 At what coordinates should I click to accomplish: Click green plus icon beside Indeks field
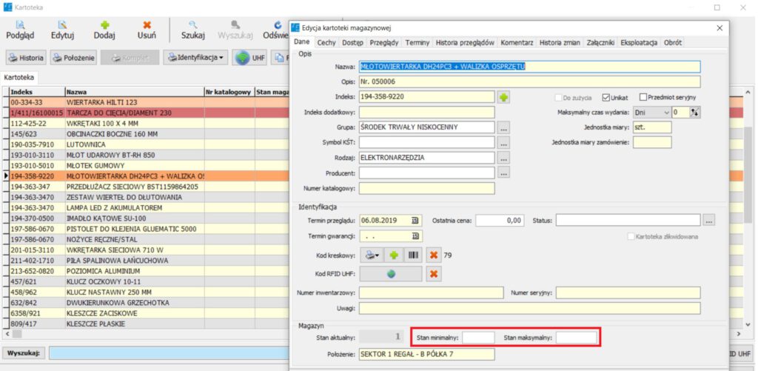[x=504, y=97]
